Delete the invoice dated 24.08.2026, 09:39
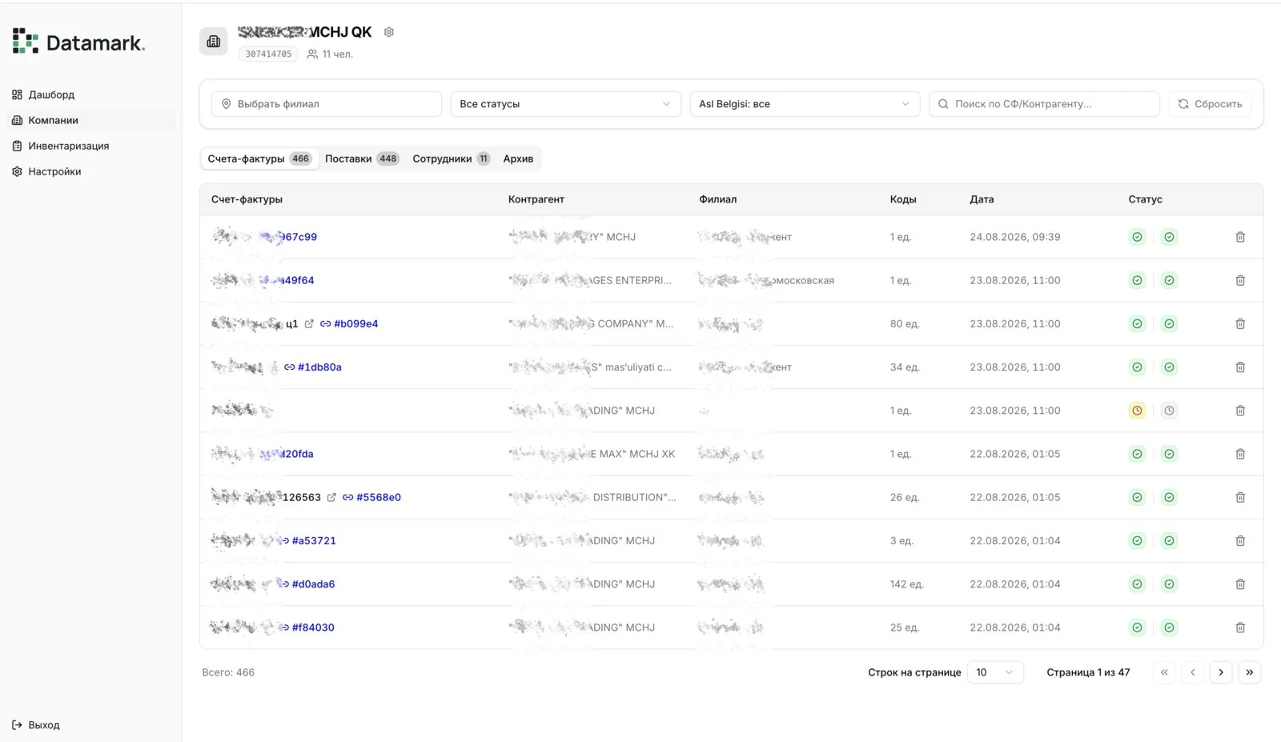The image size is (1281, 742). pos(1240,237)
